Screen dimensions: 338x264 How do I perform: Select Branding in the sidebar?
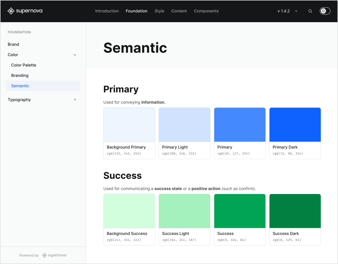pos(20,75)
